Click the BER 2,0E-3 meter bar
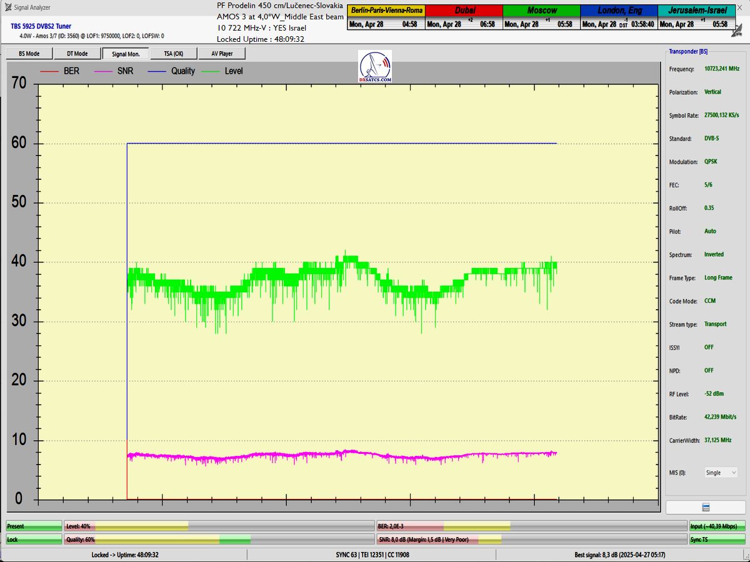Image resolution: width=750 pixels, height=562 pixels. click(530, 526)
